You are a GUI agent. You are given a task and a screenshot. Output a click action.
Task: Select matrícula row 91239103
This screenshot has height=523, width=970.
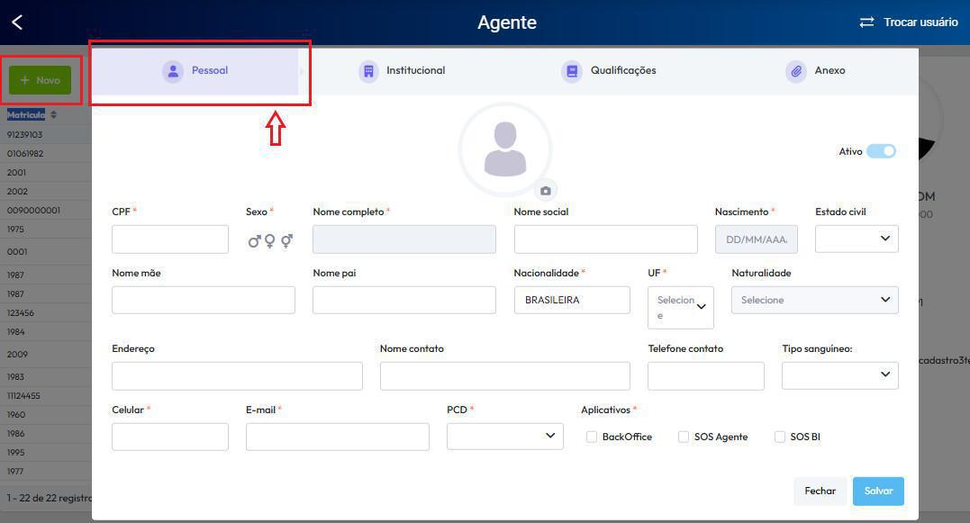[46, 135]
